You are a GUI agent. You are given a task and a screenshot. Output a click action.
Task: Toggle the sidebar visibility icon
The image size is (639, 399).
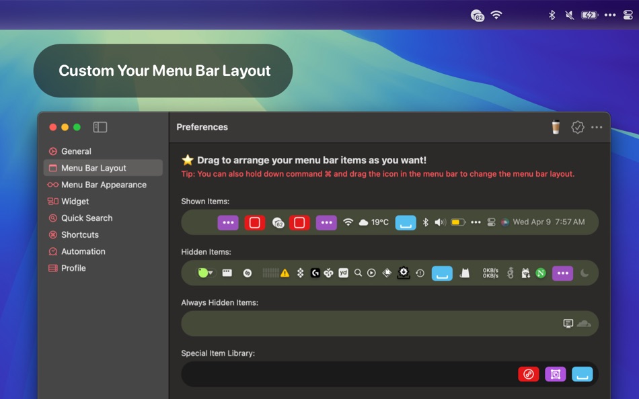(100, 127)
